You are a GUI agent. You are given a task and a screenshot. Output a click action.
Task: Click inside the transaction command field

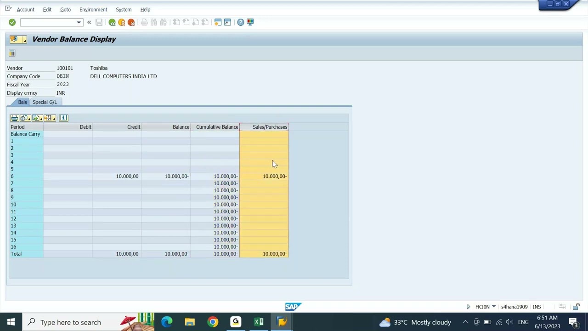pos(48,22)
